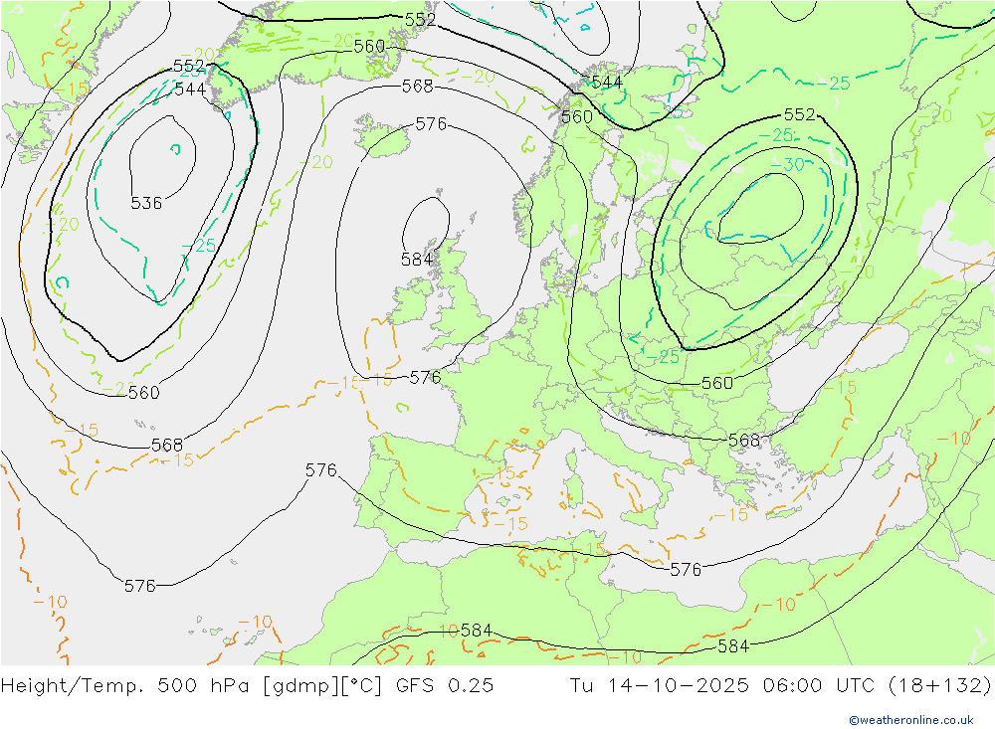995x729 pixels.
Task: Click the '536' contour label
Action: pos(146,203)
